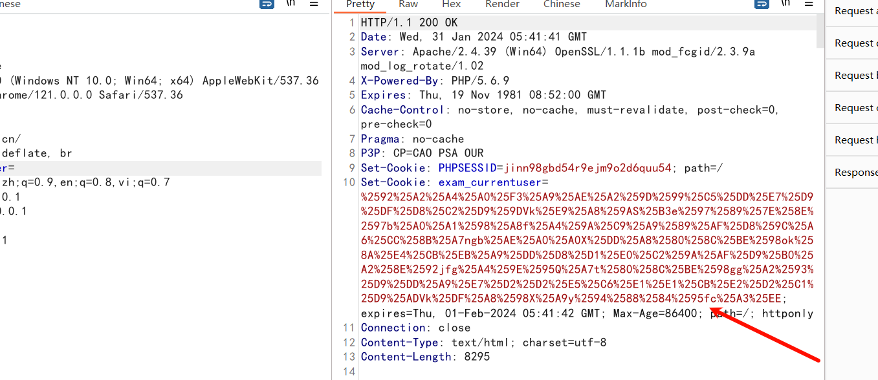Select the MarkInfo response tab
Viewport: 878px width, 380px height.
[x=626, y=5]
